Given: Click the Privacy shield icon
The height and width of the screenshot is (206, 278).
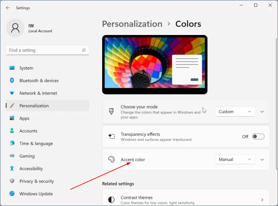Looking at the screenshot, I should click(x=12, y=181).
